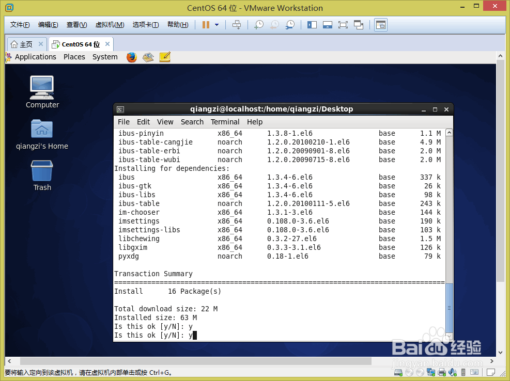510x381 pixels.
Task: Click the VM view horizontal scroll right arrow
Action: 492,361
